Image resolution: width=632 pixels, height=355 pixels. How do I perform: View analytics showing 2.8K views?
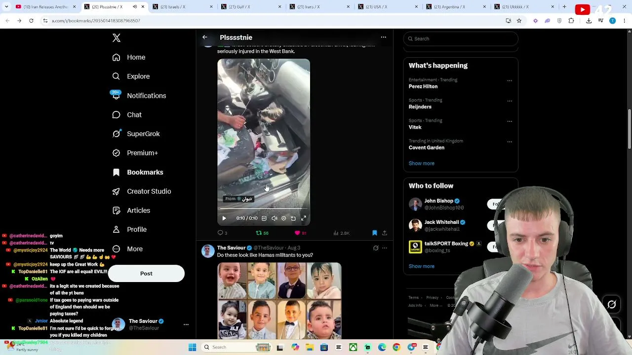pos(341,233)
